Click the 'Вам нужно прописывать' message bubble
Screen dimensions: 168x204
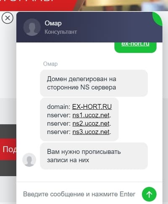pyautogui.click(x=94, y=156)
